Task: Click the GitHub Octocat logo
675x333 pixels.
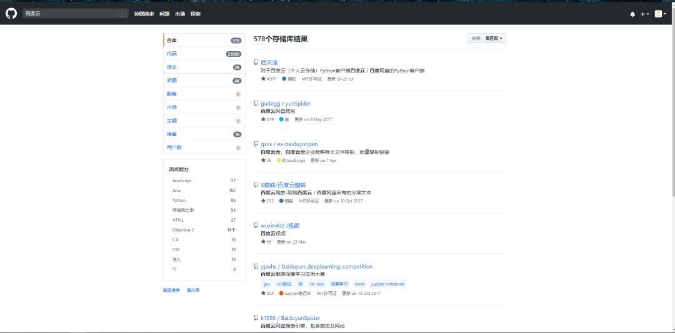Action: 11,13
